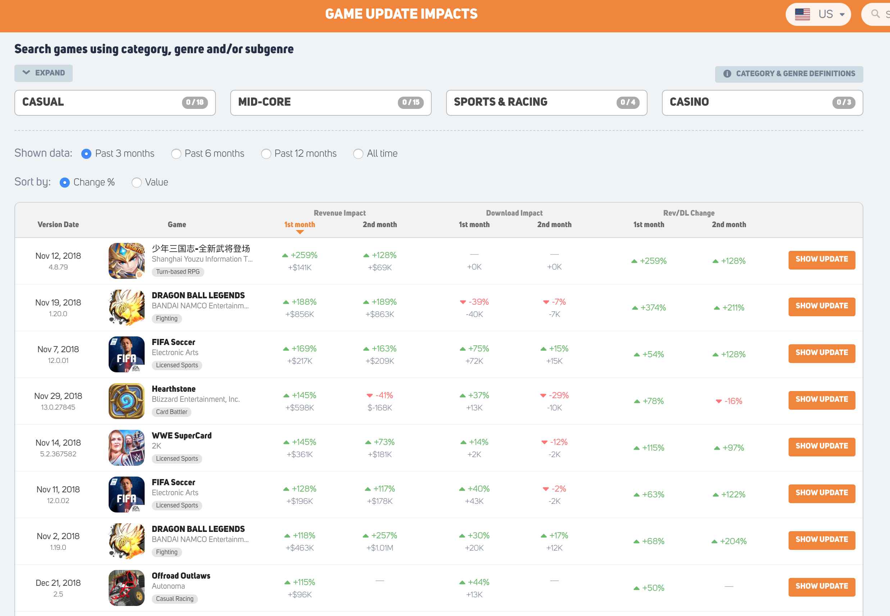Click the Version Date column header
890x616 pixels.
(x=58, y=225)
